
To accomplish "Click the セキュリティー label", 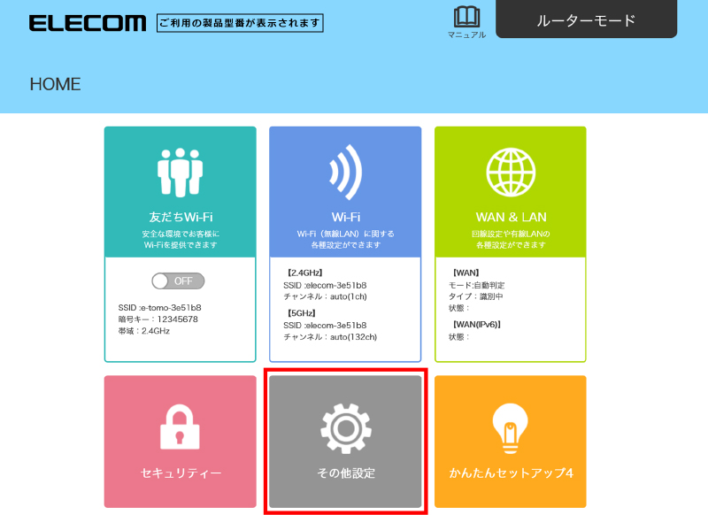I will (181, 473).
